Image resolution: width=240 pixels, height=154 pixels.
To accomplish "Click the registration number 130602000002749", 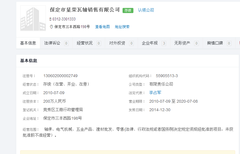I will (60, 76).
